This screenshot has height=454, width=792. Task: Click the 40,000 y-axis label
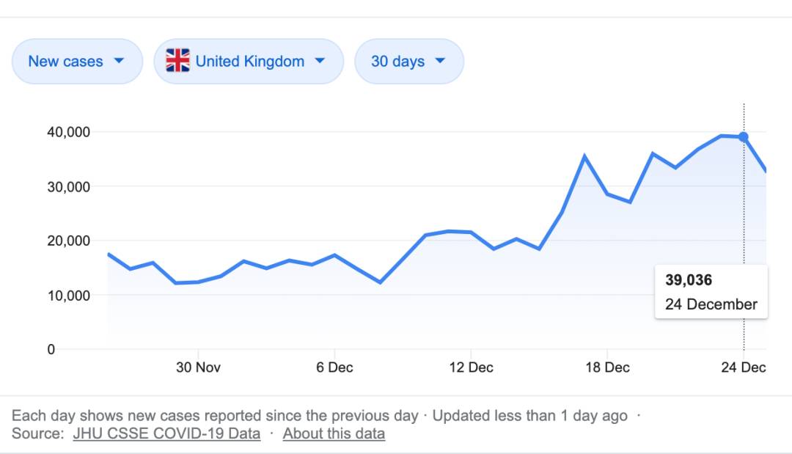(67, 132)
